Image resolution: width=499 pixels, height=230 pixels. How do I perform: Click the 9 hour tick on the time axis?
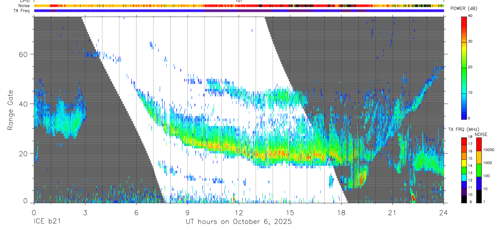(x=187, y=212)
